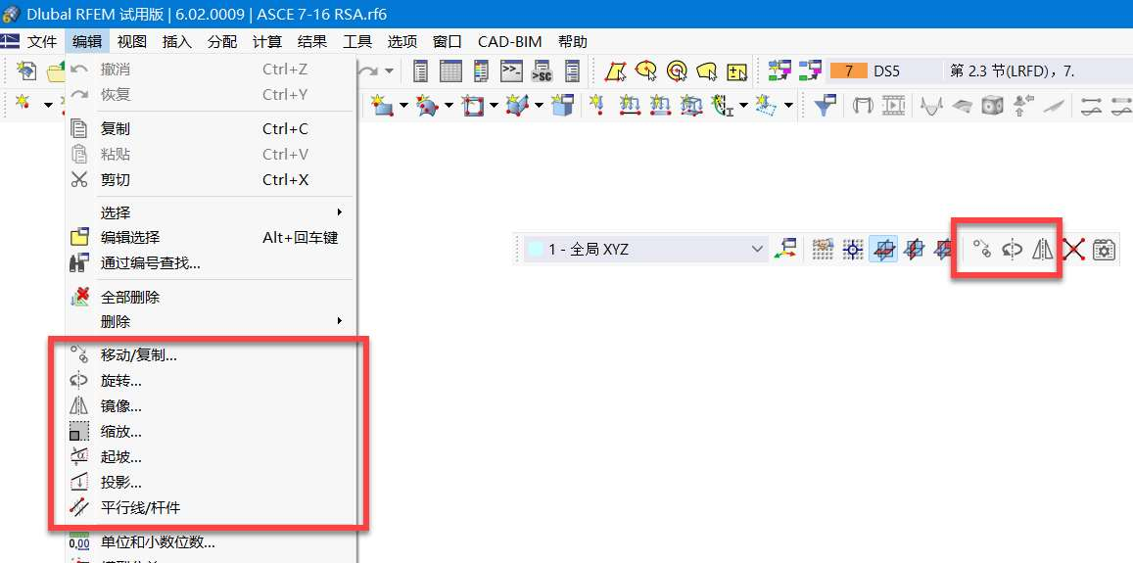This screenshot has width=1133, height=563.
Task: Open the 计算 menu
Action: [x=267, y=42]
